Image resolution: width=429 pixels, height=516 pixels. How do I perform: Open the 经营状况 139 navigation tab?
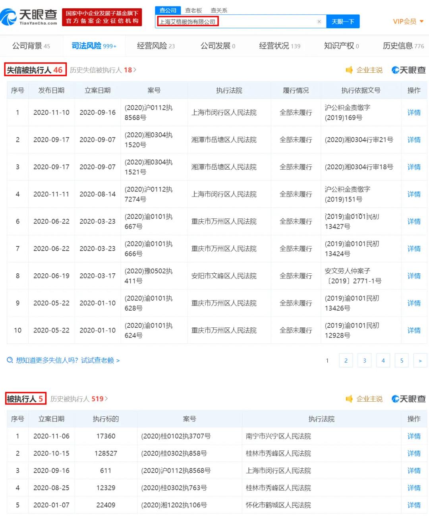(279, 45)
